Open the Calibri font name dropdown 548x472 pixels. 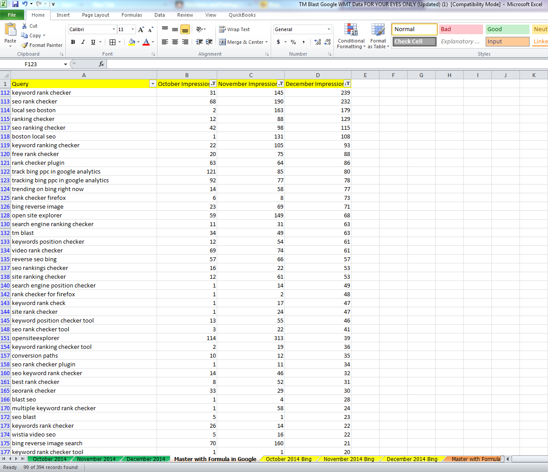coord(114,29)
